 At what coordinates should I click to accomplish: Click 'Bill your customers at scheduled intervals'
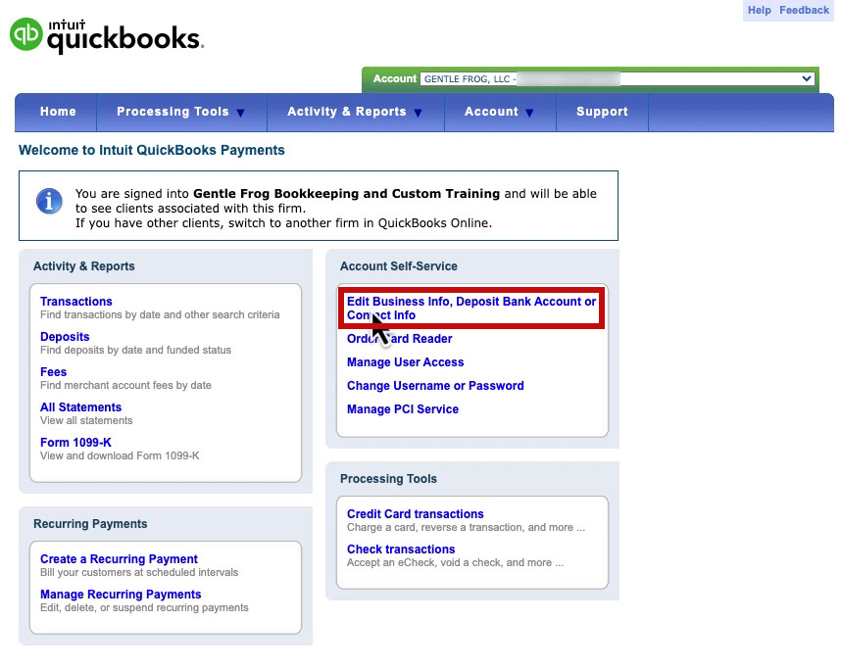139,573
